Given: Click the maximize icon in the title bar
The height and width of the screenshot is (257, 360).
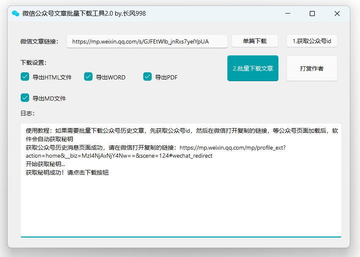Looking at the screenshot, I should click(x=312, y=14).
